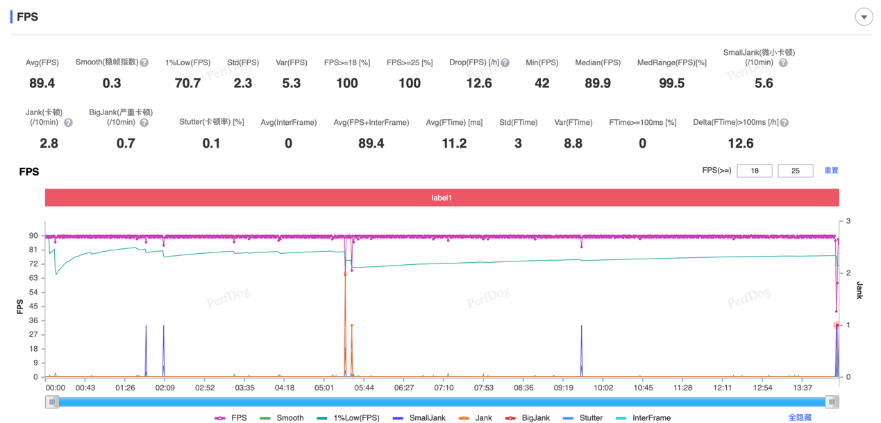
Task: Click the 全隐藏 hide-all link
Action: pos(800,418)
